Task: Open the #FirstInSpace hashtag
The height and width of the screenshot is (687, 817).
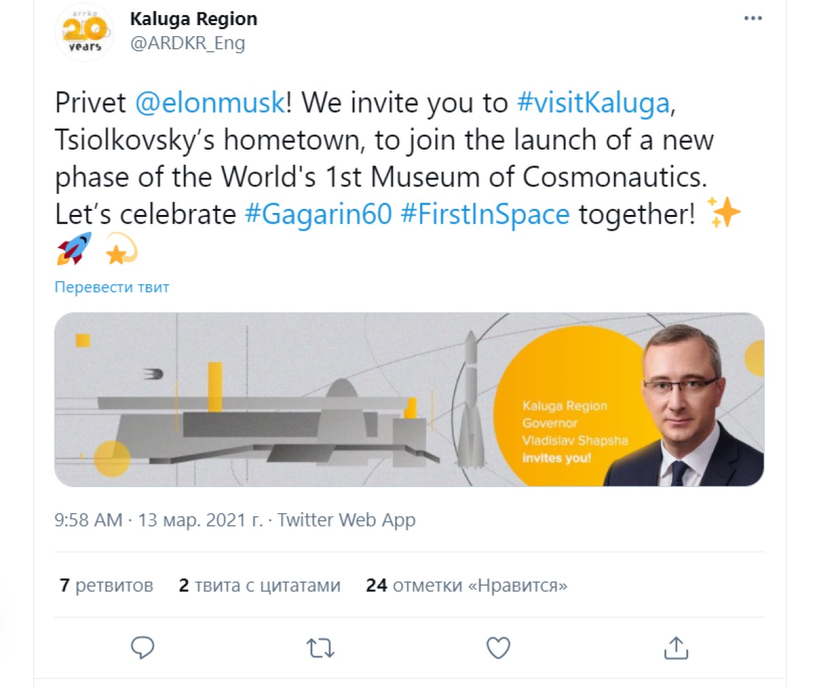Action: [x=485, y=214]
